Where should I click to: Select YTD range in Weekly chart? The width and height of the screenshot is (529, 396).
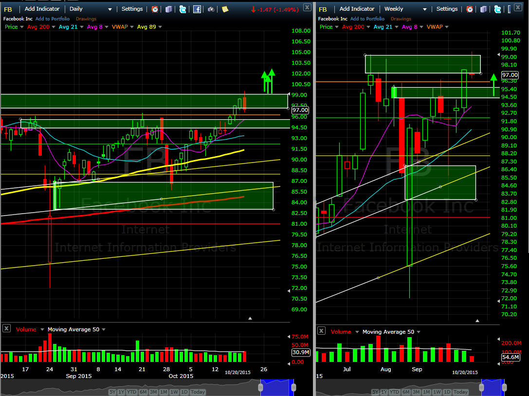click(x=394, y=392)
